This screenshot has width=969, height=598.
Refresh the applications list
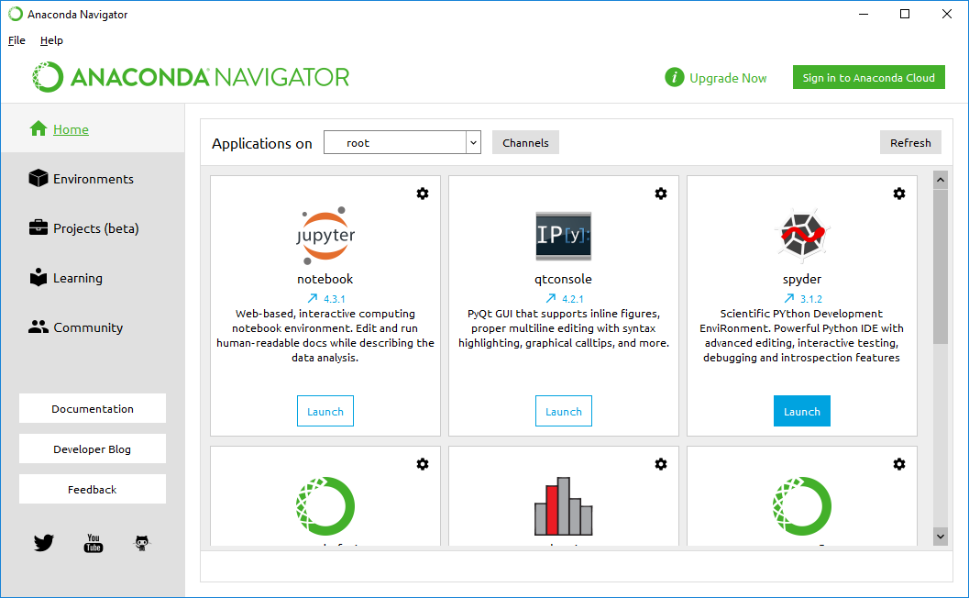(909, 143)
